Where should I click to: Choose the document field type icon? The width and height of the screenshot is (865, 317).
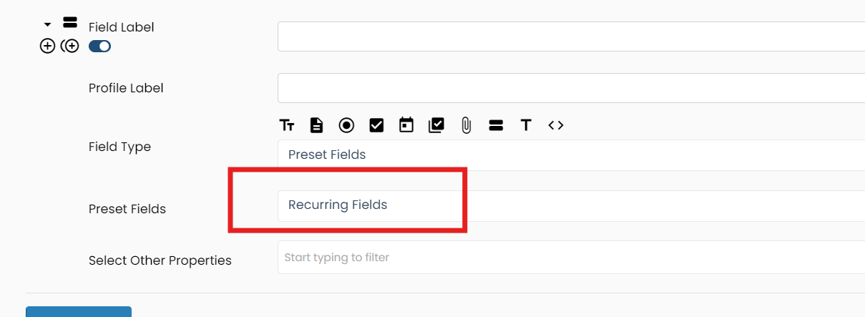tap(316, 125)
